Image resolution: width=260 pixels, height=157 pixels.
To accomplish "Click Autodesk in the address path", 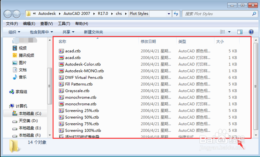I will pos(47,14).
